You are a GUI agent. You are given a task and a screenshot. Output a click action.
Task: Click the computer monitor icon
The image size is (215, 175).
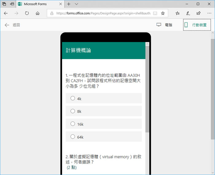pyautogui.click(x=159, y=25)
